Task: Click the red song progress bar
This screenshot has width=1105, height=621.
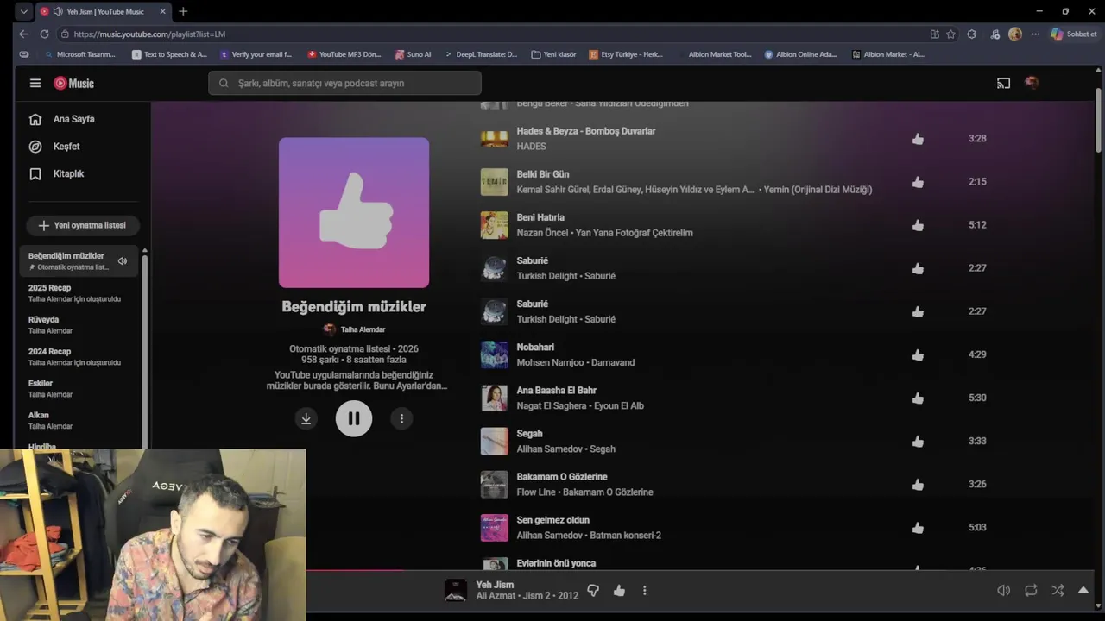Action: (355, 569)
